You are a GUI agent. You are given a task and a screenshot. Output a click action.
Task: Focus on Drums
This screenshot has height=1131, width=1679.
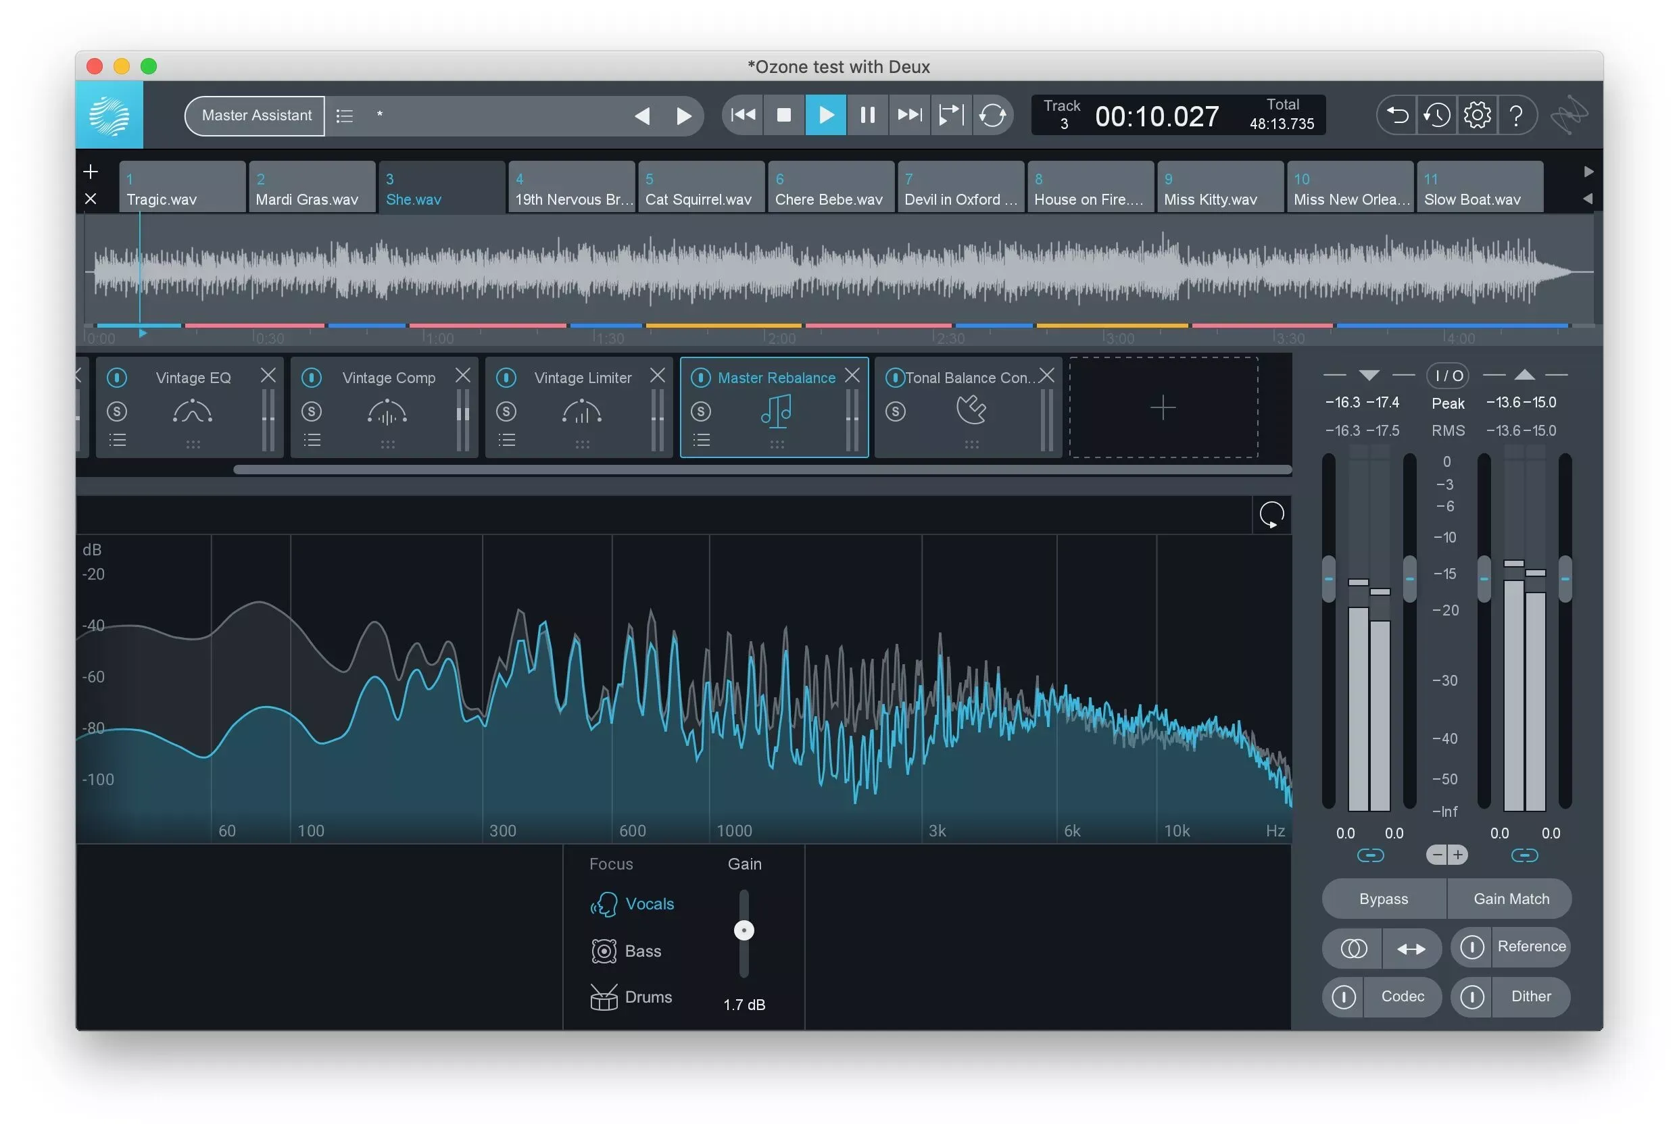pyautogui.click(x=631, y=997)
